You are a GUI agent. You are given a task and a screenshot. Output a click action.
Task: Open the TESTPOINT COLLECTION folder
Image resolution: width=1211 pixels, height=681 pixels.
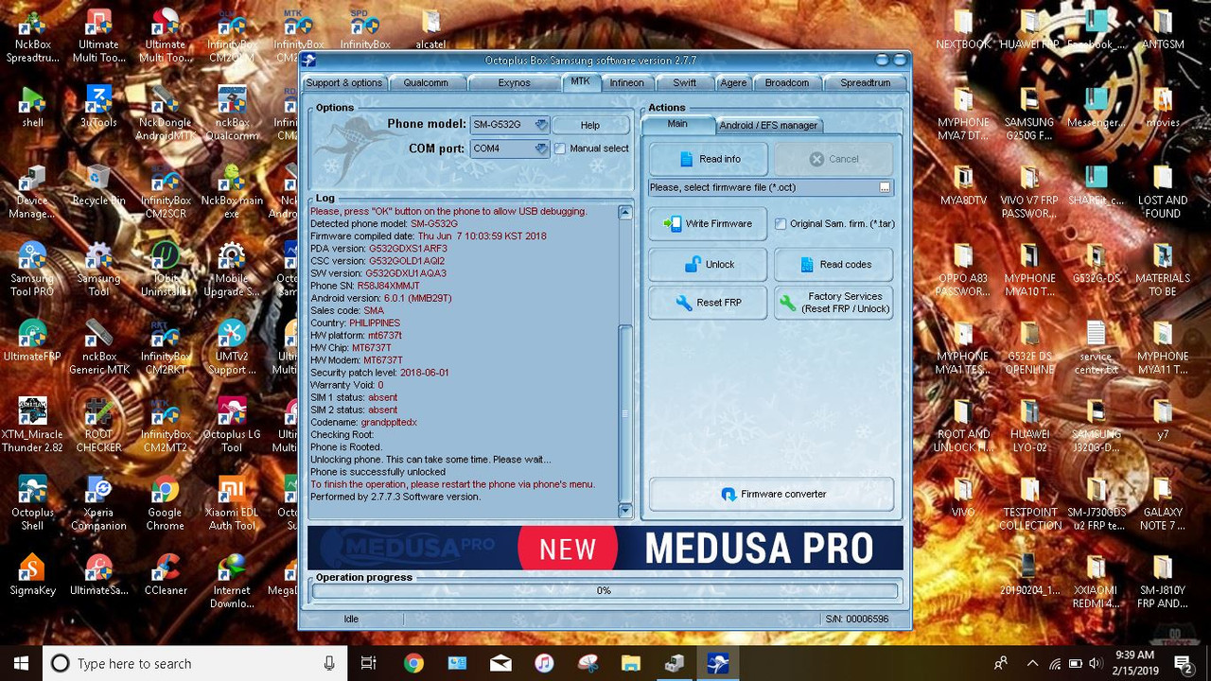(1029, 501)
